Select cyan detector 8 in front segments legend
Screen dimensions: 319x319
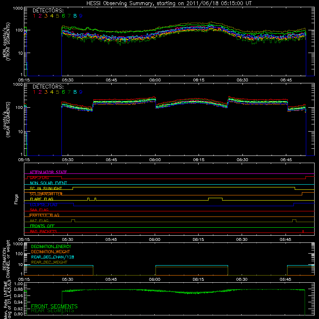point(75,16)
